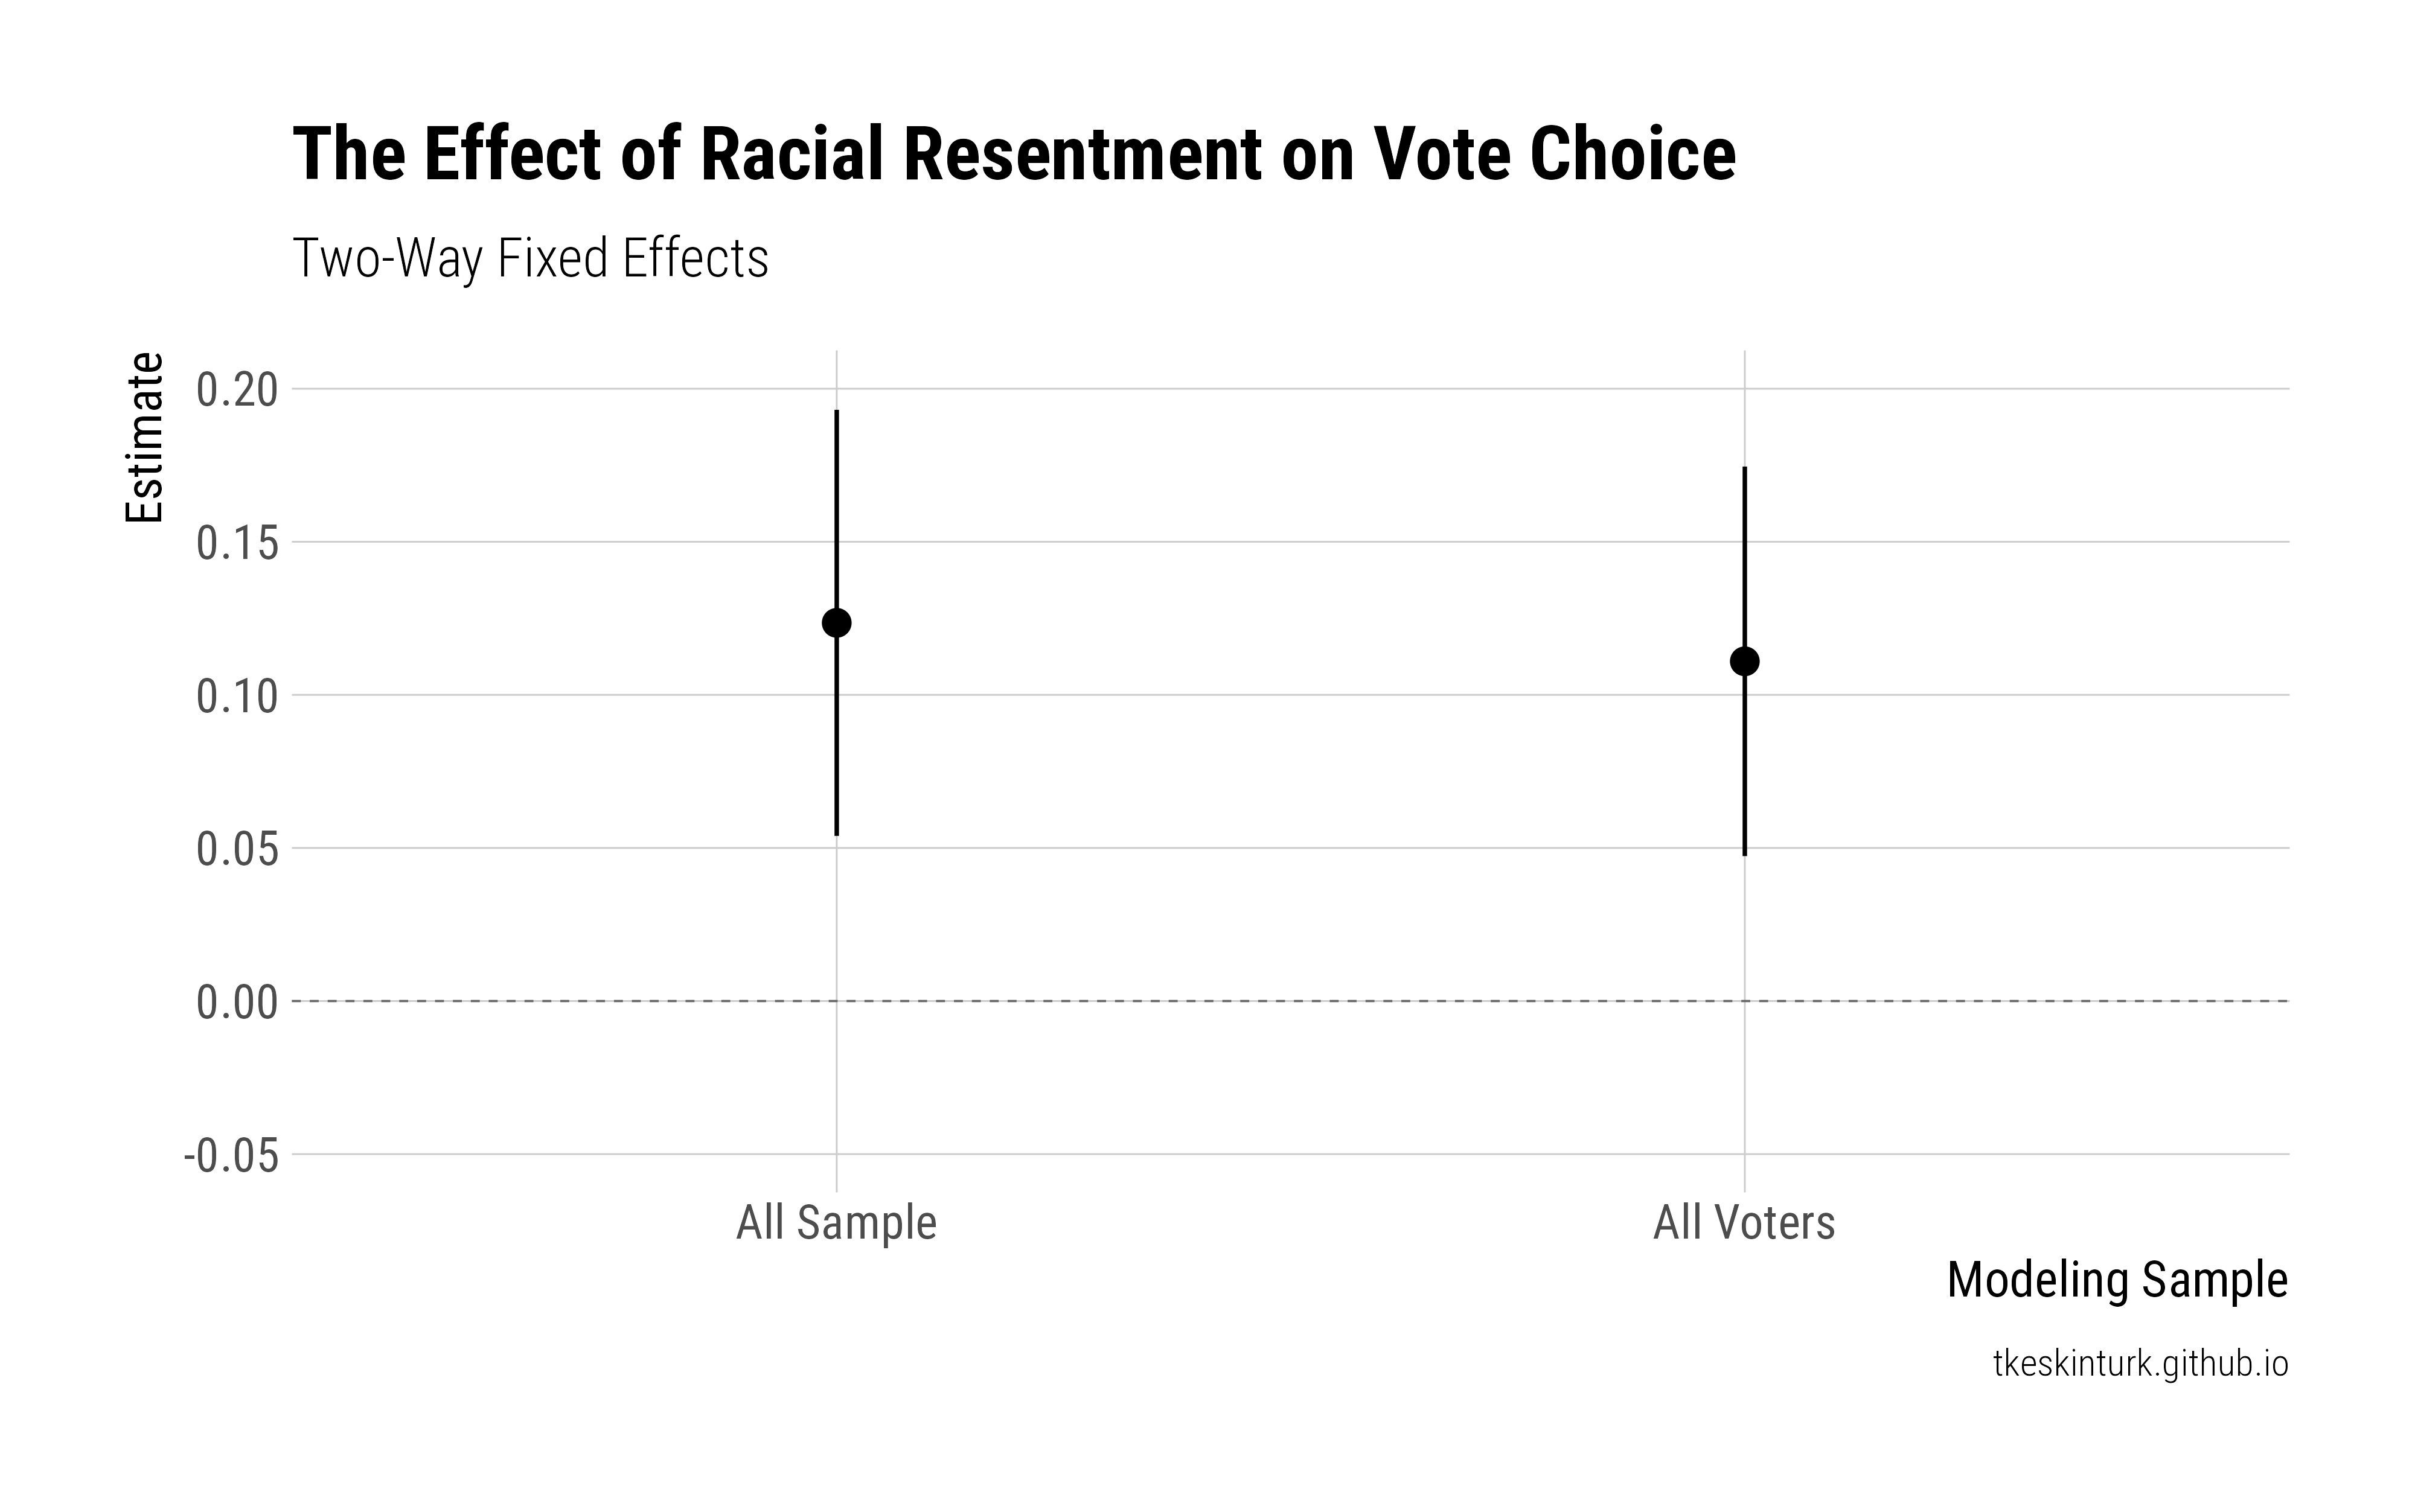Open the tkeskinturk.github.io caption link
Image resolution: width=2415 pixels, height=1509 pixels.
(2140, 1364)
